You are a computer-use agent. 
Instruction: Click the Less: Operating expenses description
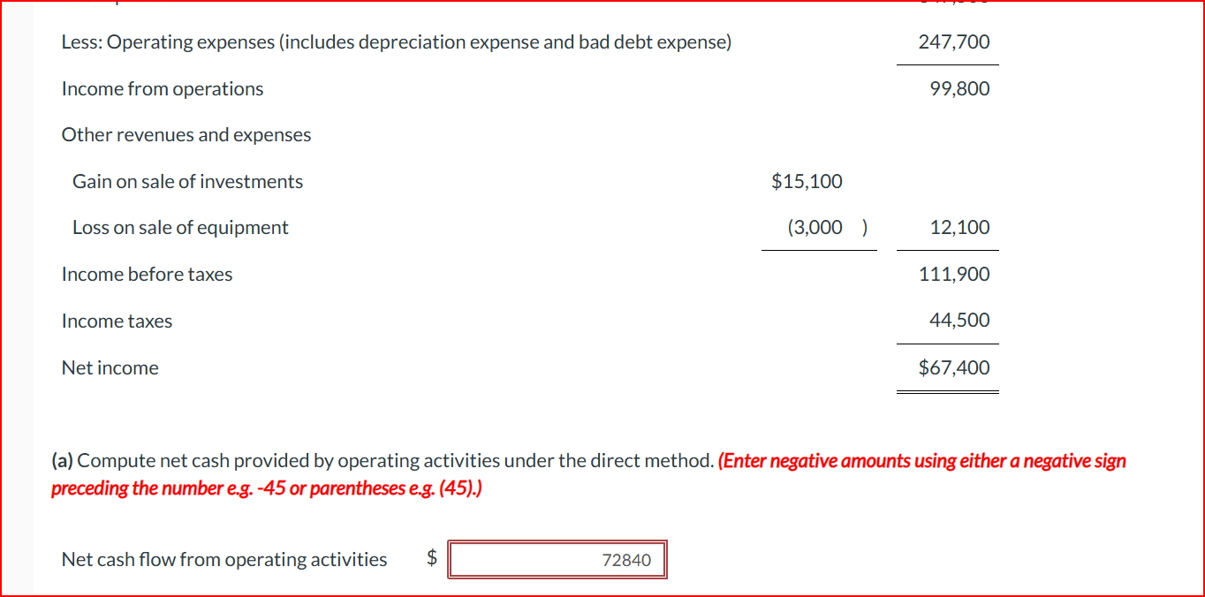click(x=396, y=42)
